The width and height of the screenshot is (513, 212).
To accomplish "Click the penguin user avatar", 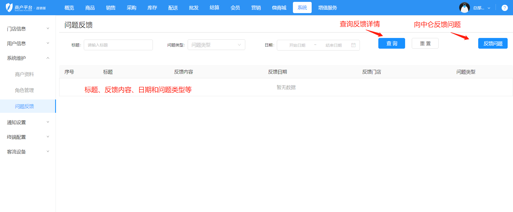I will (x=464, y=8).
